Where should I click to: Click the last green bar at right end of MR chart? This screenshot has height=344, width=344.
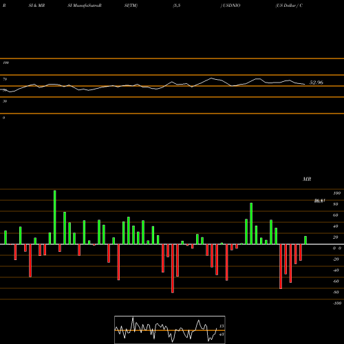pos(305,240)
